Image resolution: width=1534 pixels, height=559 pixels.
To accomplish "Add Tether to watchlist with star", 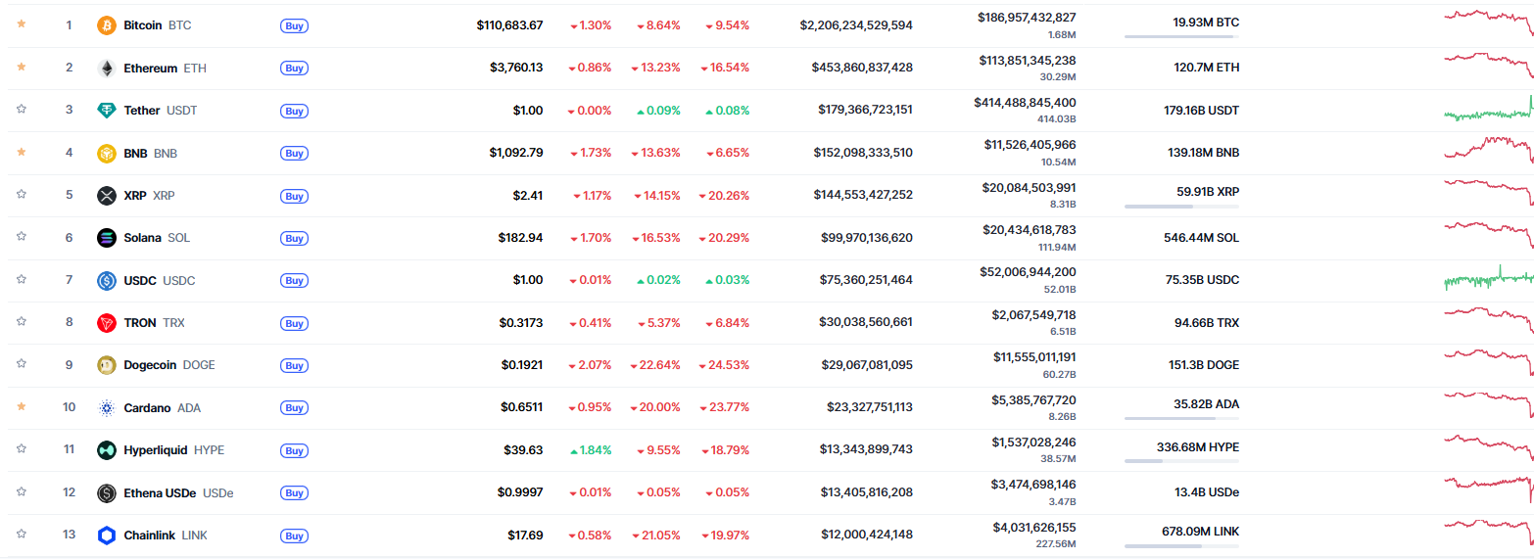I will (22, 110).
